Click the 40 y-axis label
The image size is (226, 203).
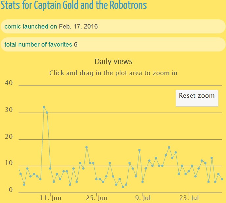9,83
